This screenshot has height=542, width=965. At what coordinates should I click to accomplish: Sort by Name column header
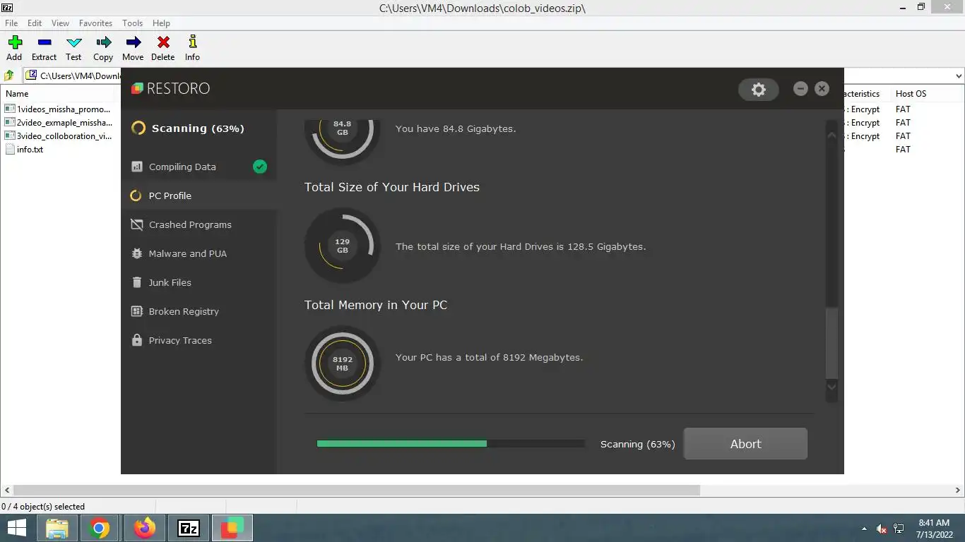17,93
